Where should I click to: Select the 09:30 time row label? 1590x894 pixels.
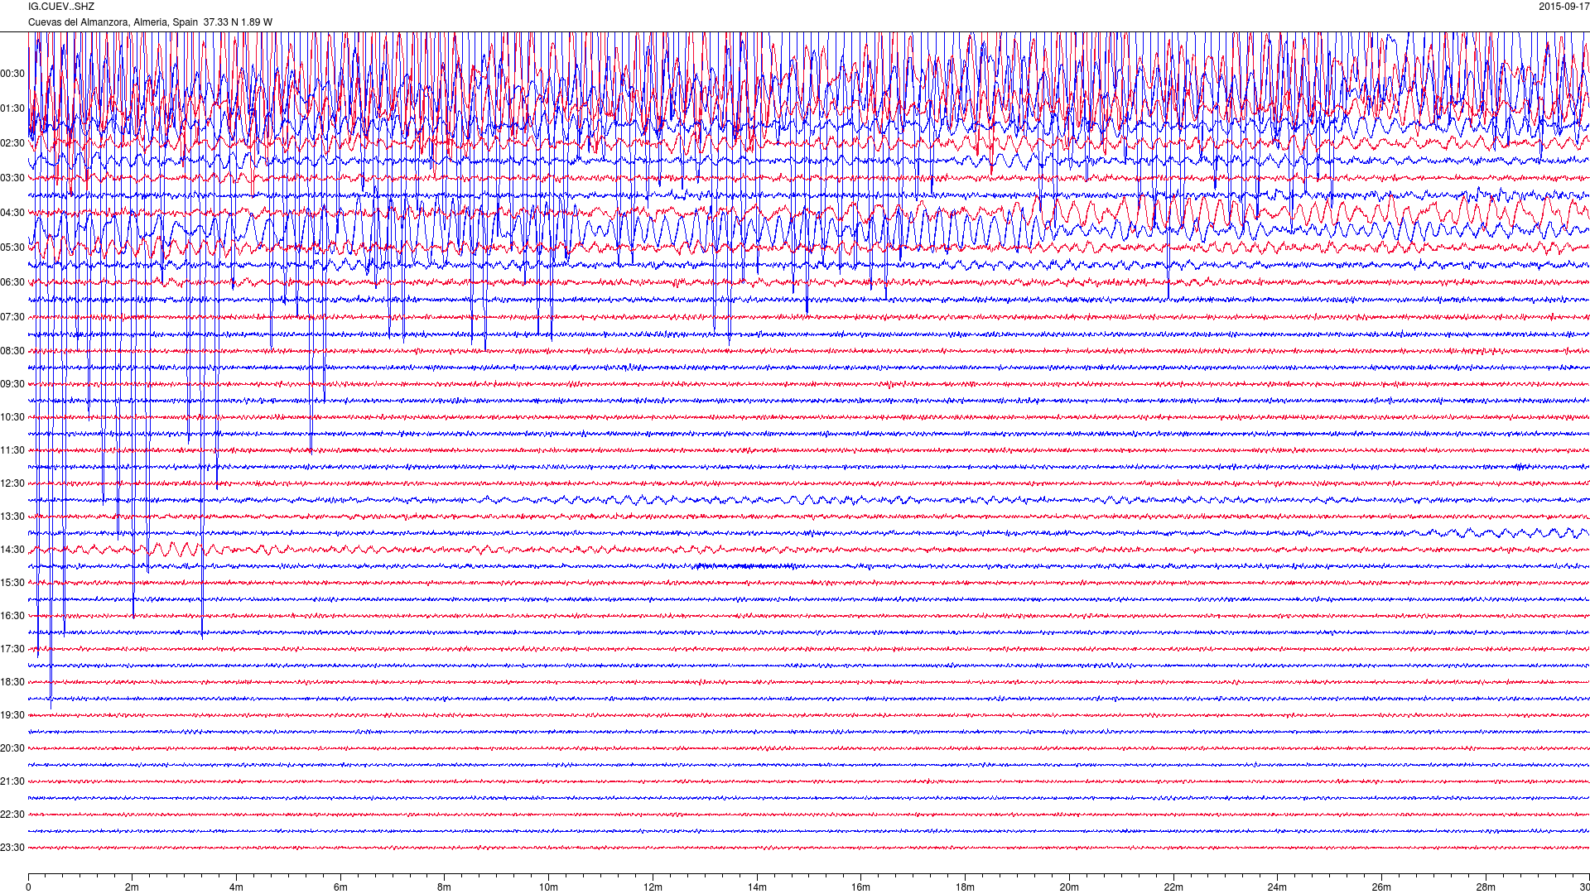tap(12, 384)
